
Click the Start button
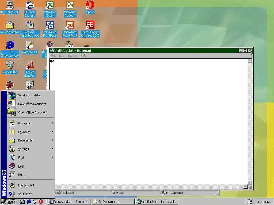[8, 202]
